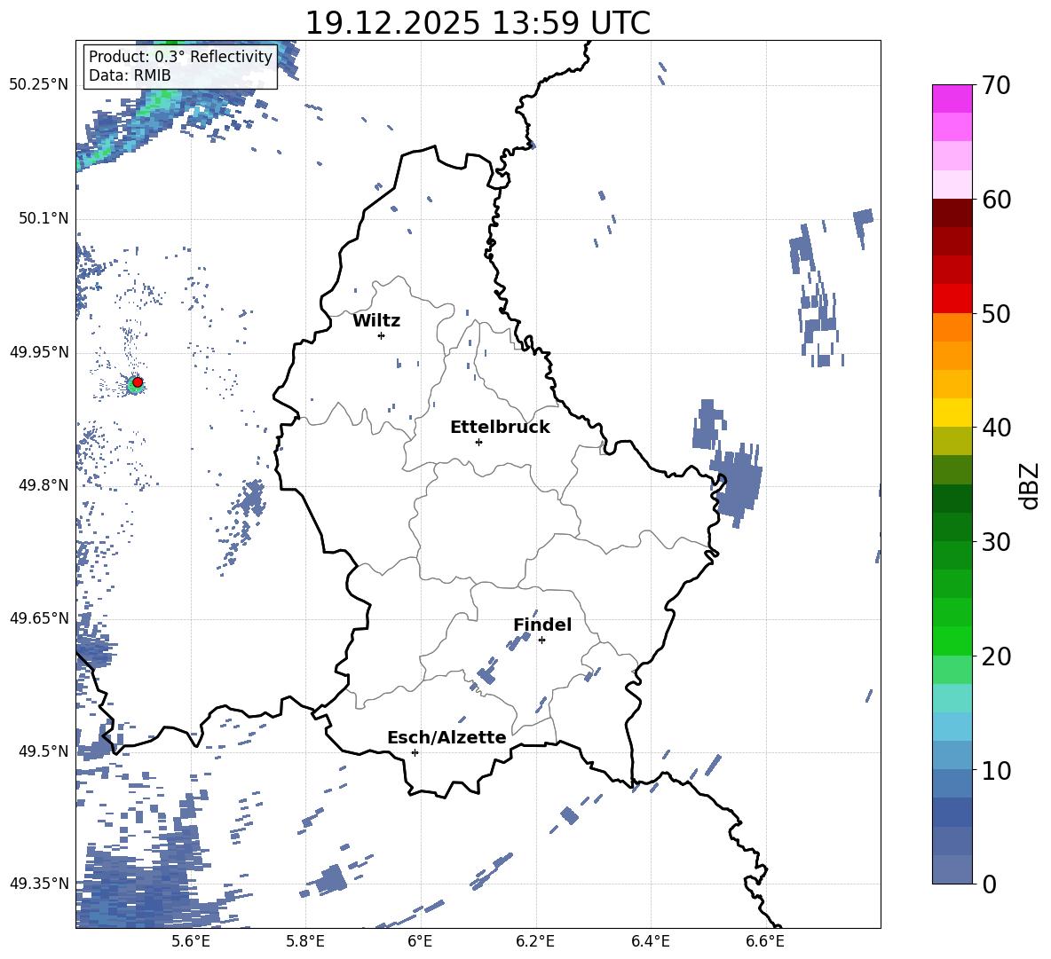The width and height of the screenshot is (1051, 959).
Task: Click the orange colorbar segment below 50
Action: (x=952, y=327)
